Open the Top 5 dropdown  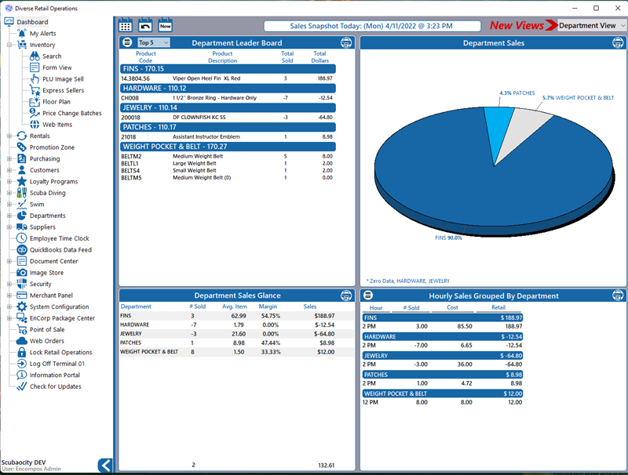[x=153, y=43]
